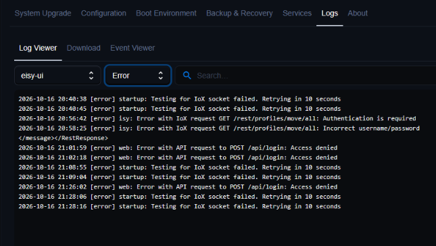
Task: Click the magnifier search icon
Action: click(x=187, y=75)
